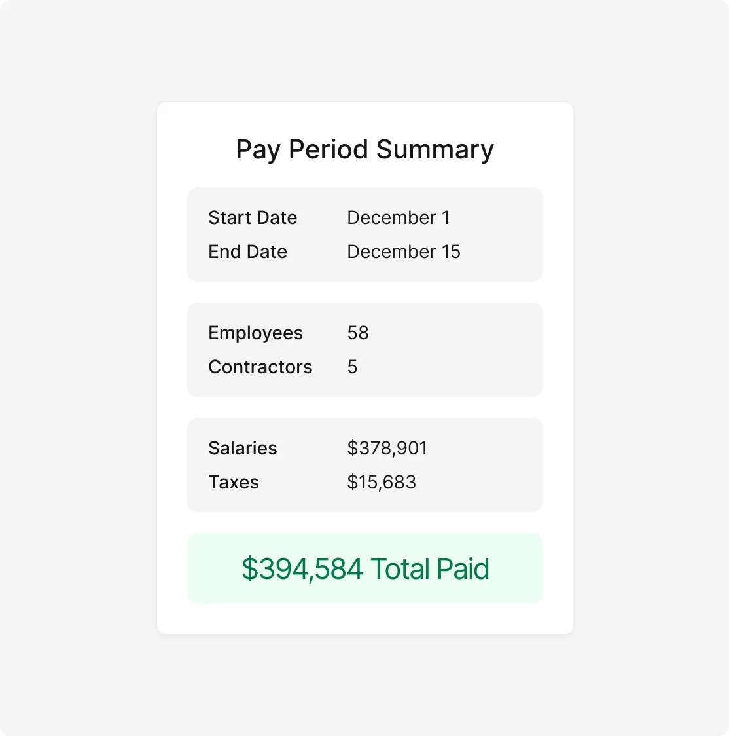Screen dimensions: 729x736
Task: Click the Pay Period Summary heading
Action: 364,150
